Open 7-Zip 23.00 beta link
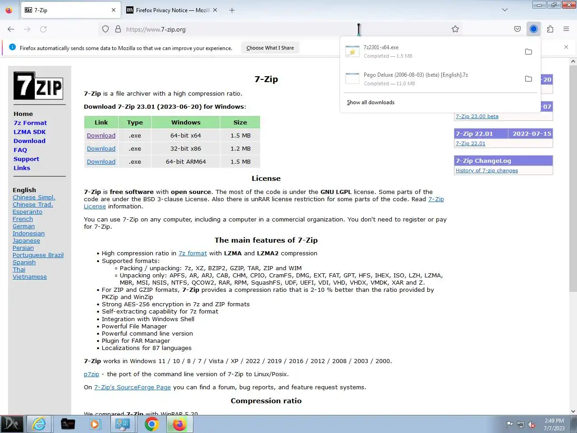 click(x=477, y=116)
